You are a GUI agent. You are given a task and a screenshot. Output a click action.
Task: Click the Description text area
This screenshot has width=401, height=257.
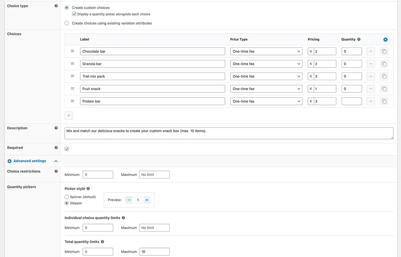229,133
